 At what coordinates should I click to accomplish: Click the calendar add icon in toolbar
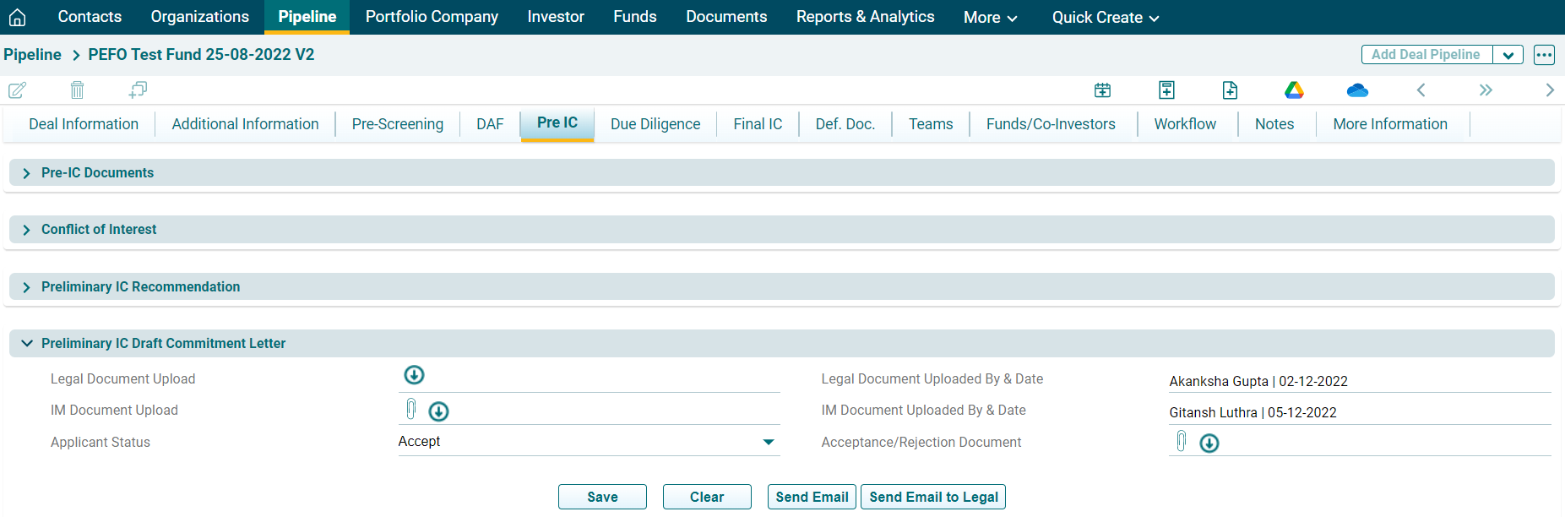[x=1102, y=90]
